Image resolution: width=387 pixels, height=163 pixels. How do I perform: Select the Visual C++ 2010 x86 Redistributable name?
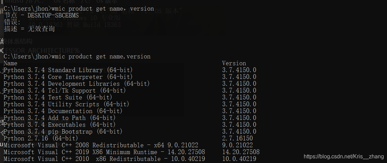[x=104, y=159]
